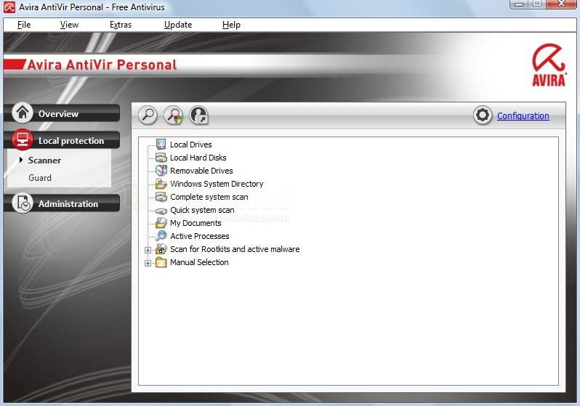Click the Complete system scan icon
Image resolution: width=580 pixels, height=406 pixels.
click(x=161, y=197)
